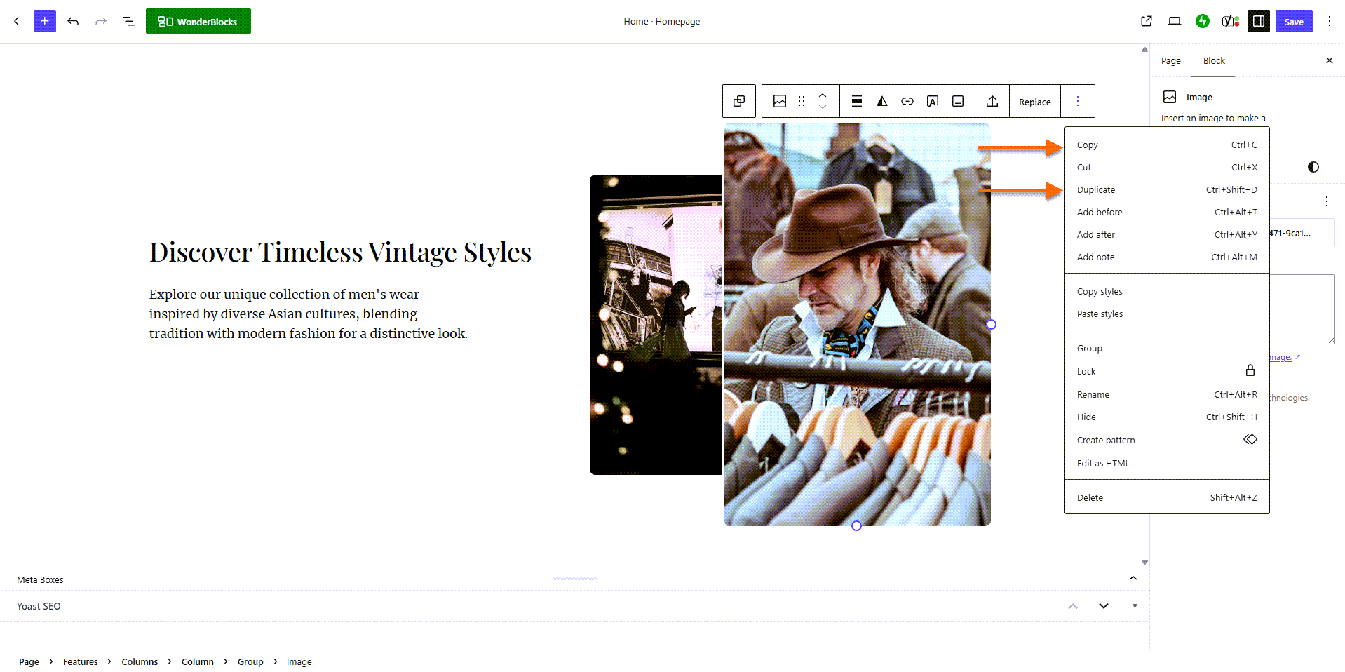Click the Image block type icon

(x=780, y=101)
